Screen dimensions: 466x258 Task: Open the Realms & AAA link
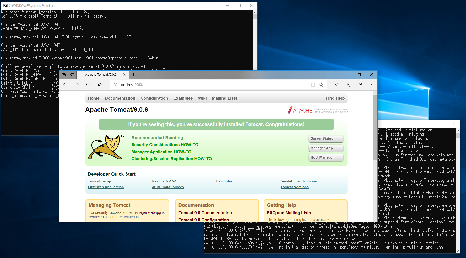[x=164, y=181]
